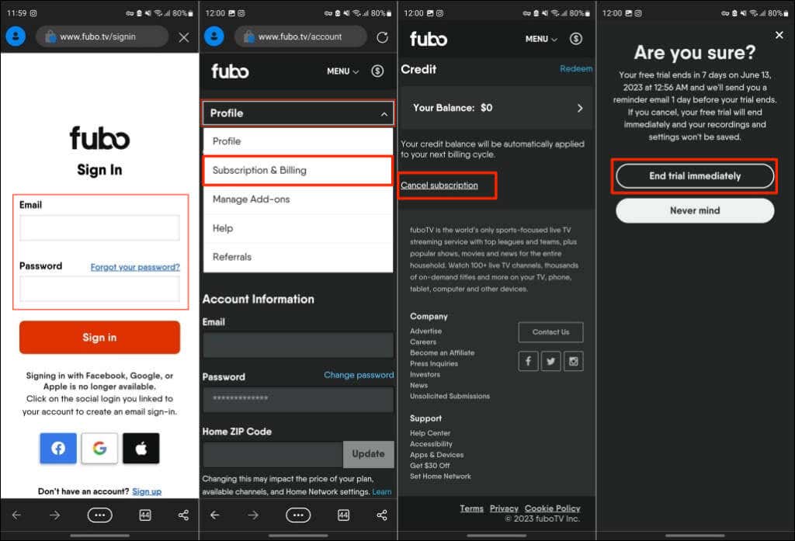Open Fubo's Facebook social icon
This screenshot has height=541, width=795.
[528, 360]
